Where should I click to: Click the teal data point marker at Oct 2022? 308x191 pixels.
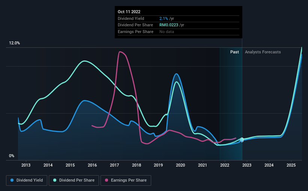tap(242, 139)
